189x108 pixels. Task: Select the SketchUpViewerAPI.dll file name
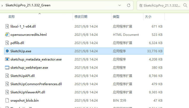(27, 92)
